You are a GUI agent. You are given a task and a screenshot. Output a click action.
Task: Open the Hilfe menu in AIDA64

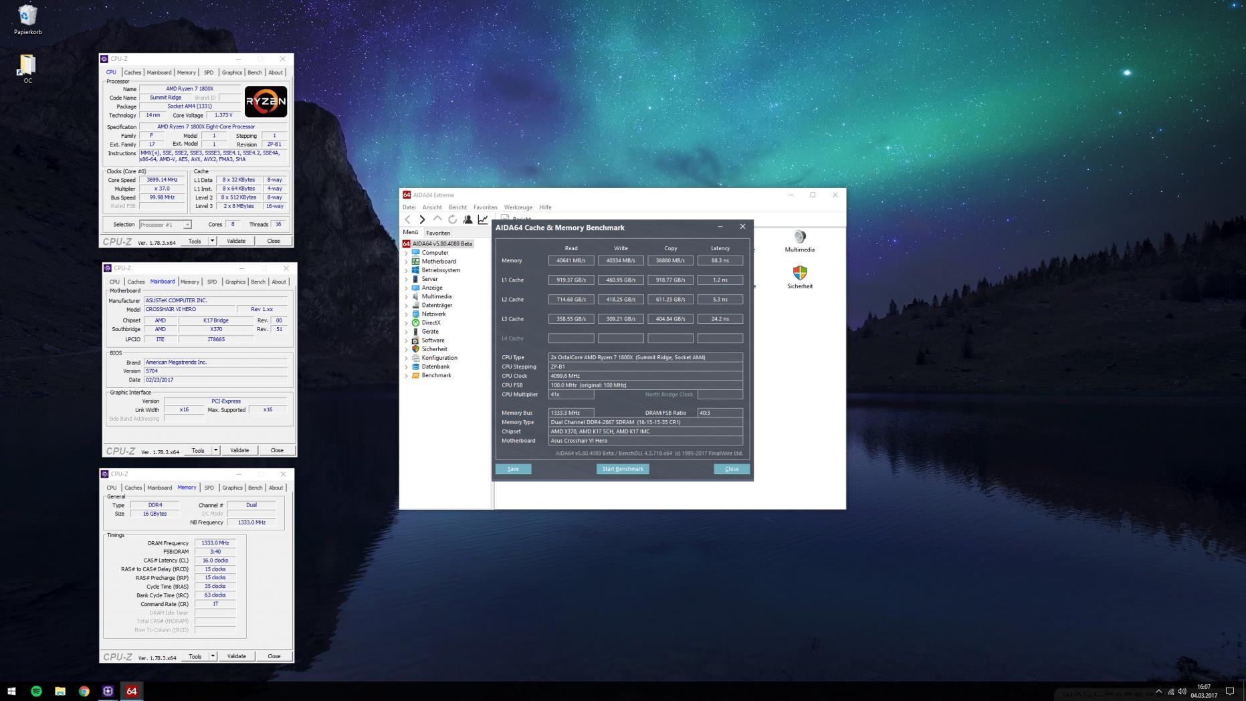(x=546, y=207)
